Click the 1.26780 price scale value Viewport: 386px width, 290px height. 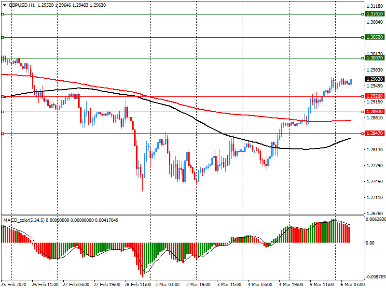[375, 213]
